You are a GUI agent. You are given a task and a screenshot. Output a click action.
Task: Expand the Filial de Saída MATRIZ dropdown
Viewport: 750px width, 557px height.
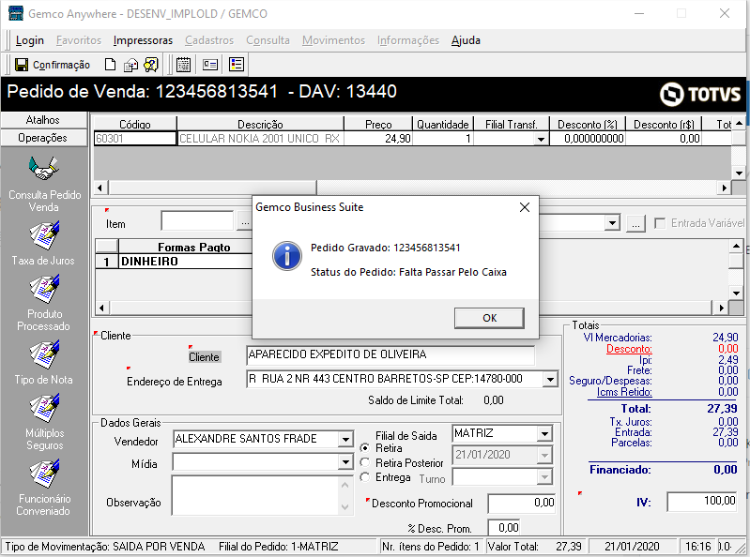point(544,434)
